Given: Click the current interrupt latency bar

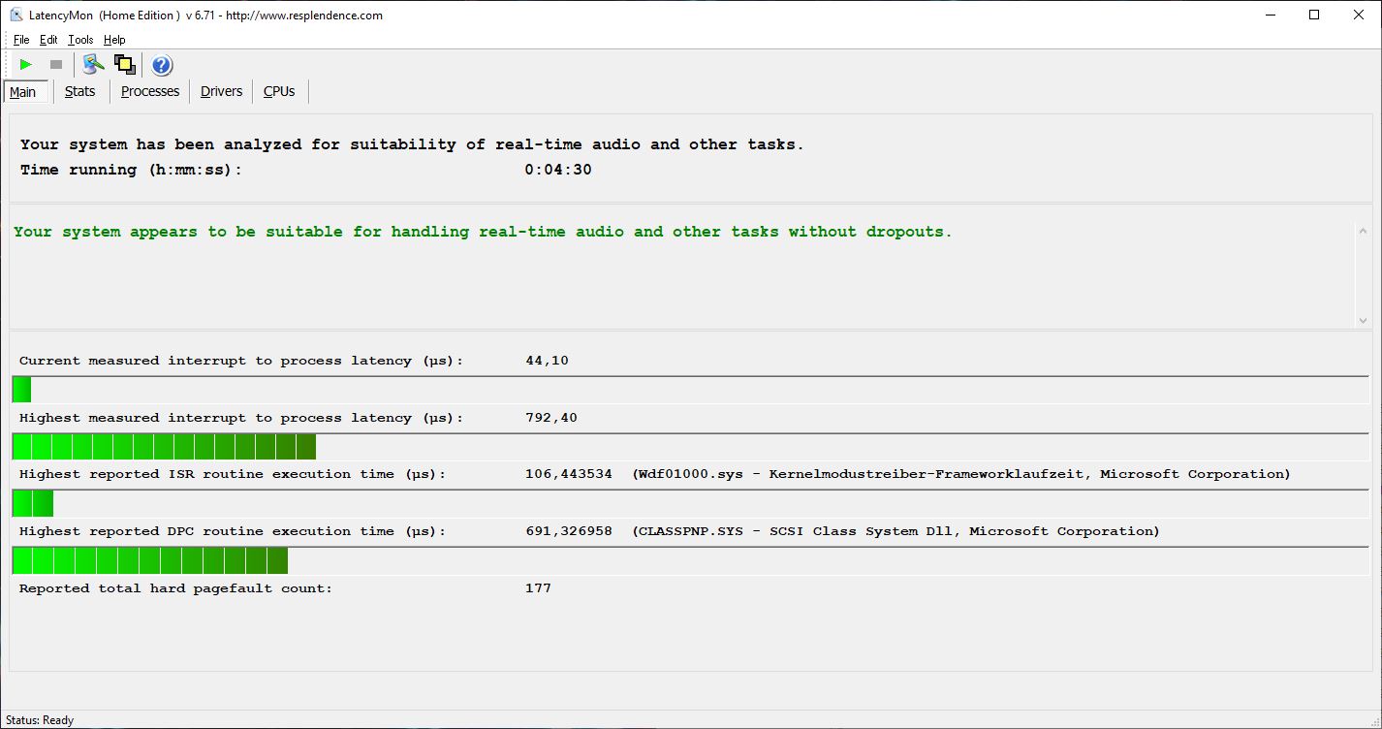Looking at the screenshot, I should 690,390.
